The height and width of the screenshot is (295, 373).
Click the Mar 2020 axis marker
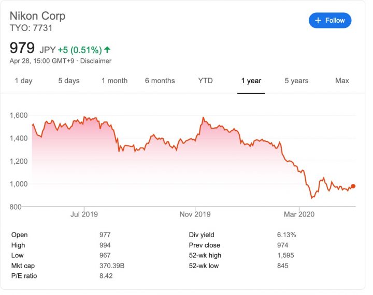pyautogui.click(x=299, y=214)
